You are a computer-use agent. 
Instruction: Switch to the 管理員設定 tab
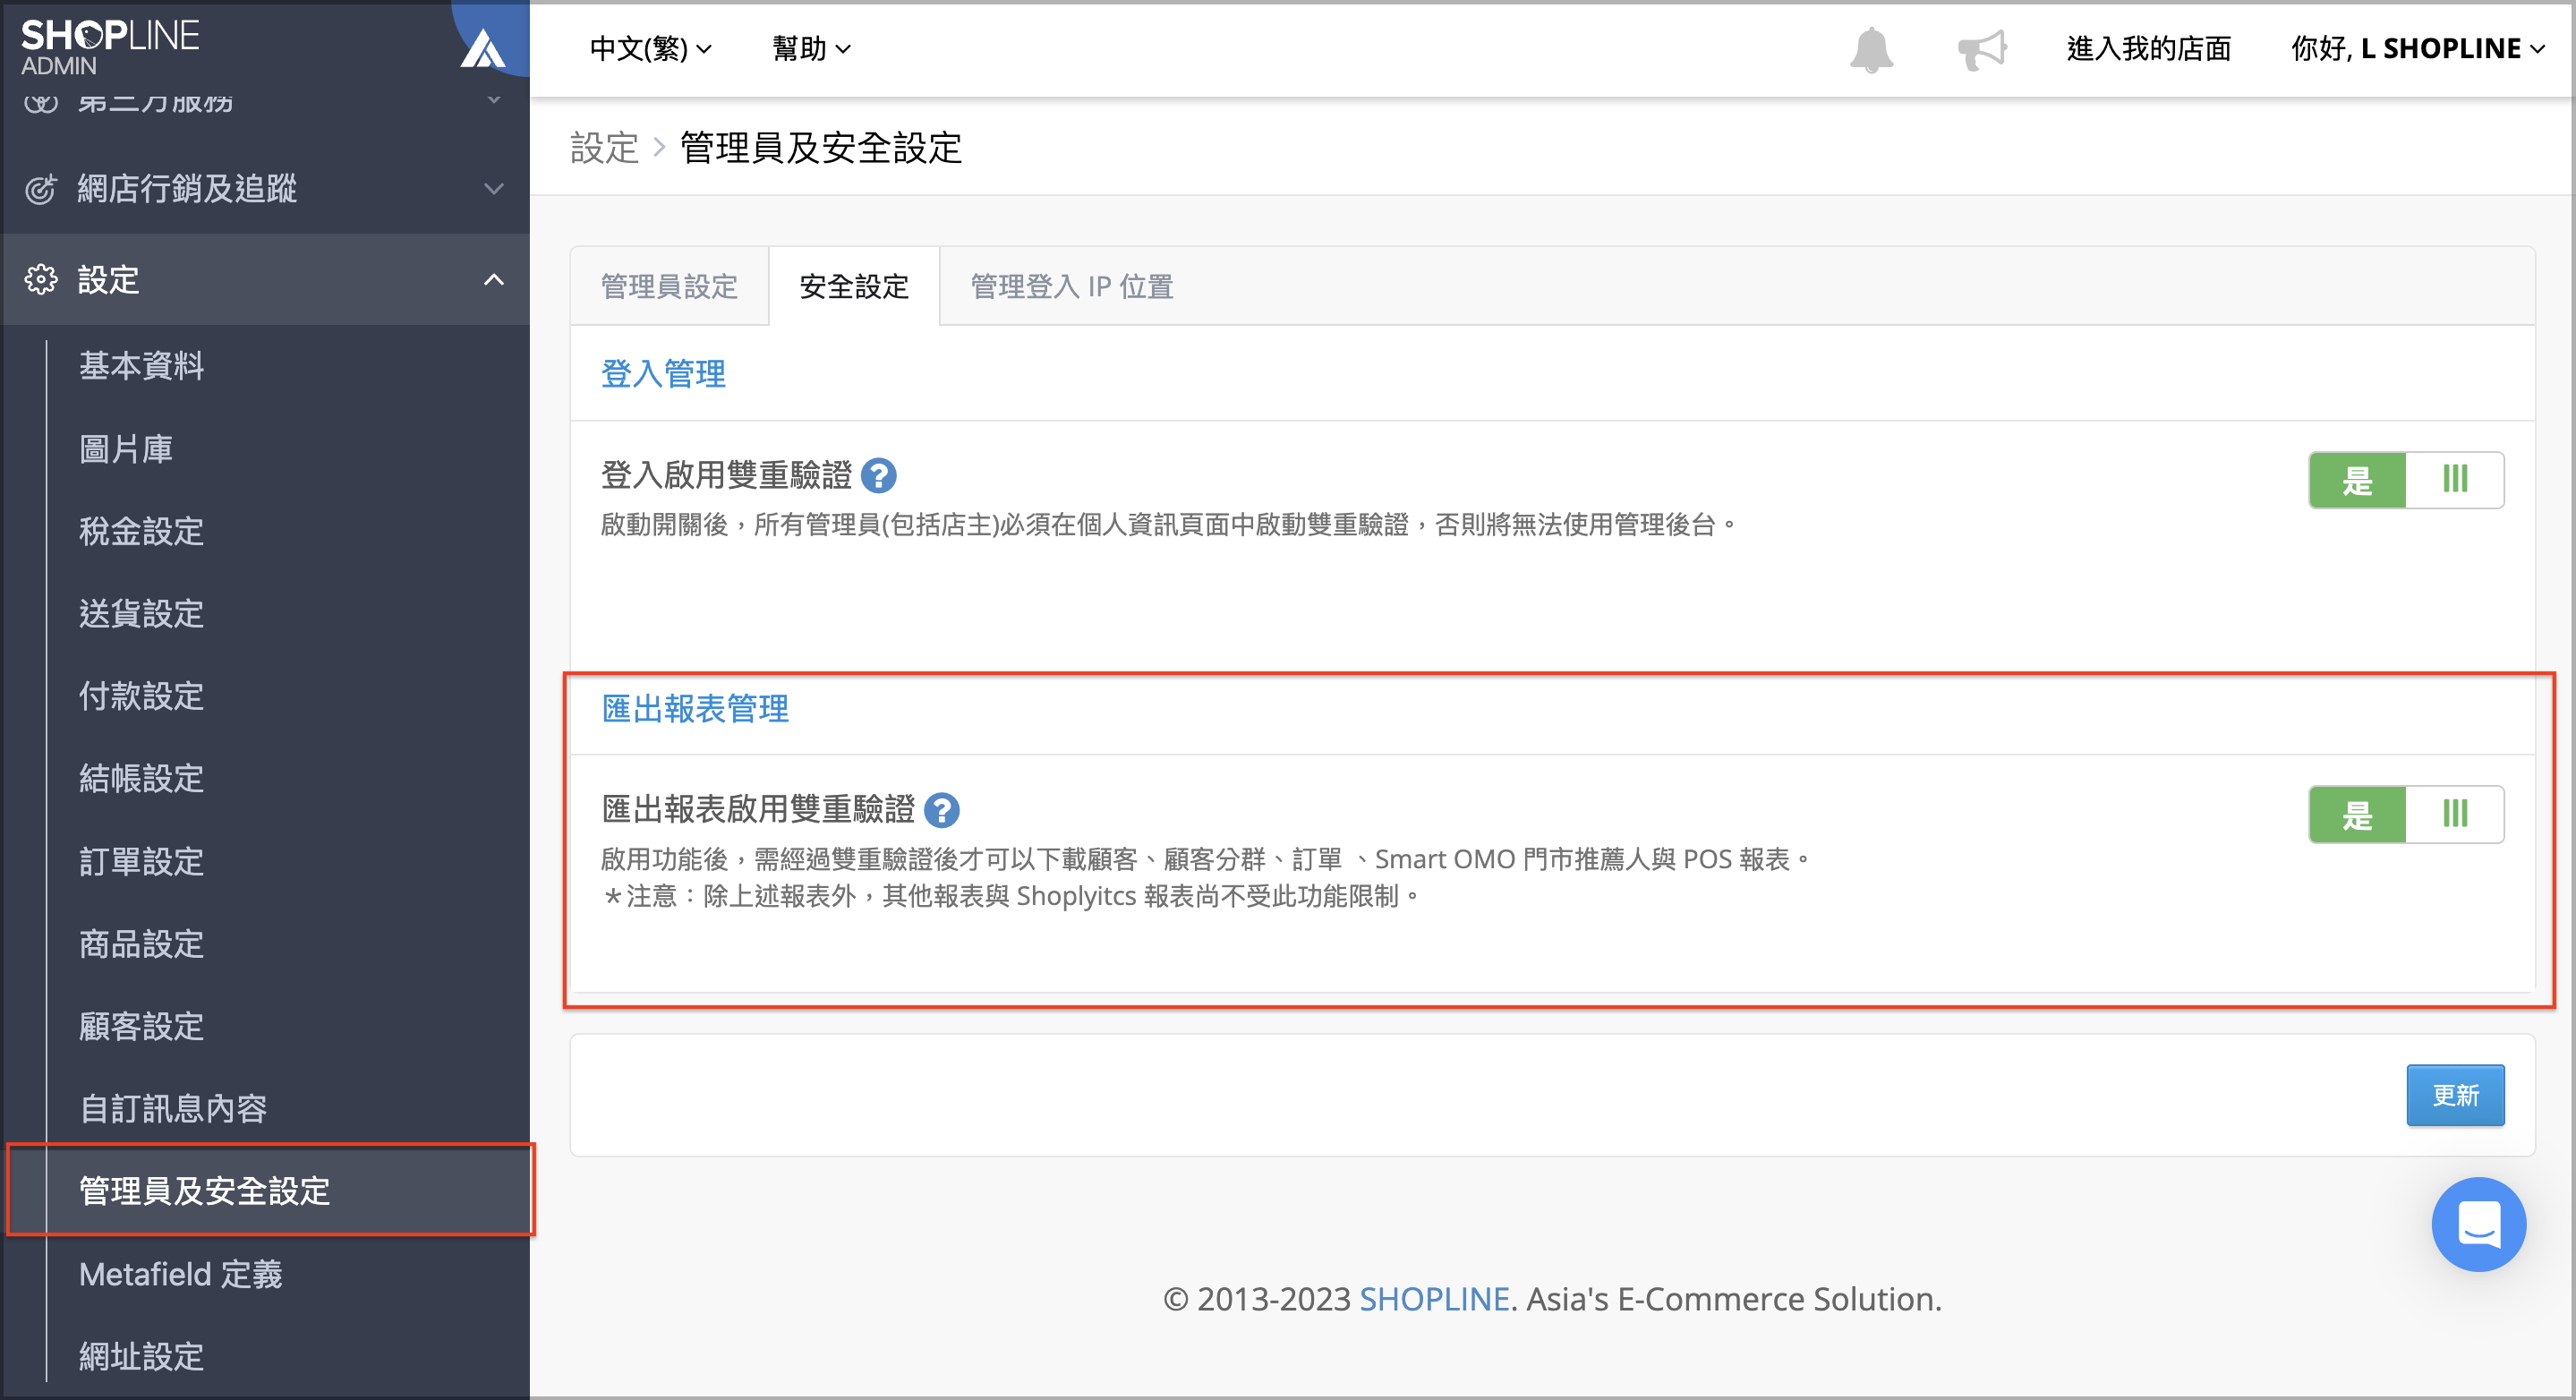[x=668, y=287]
